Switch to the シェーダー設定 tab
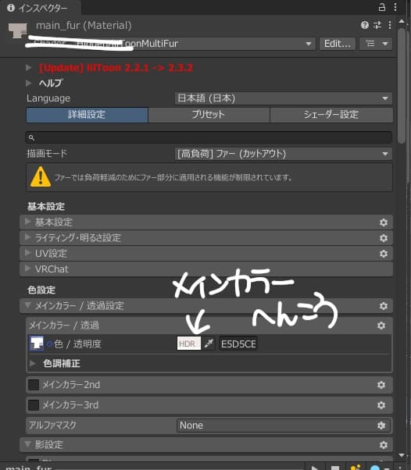411x470 pixels. tap(331, 115)
